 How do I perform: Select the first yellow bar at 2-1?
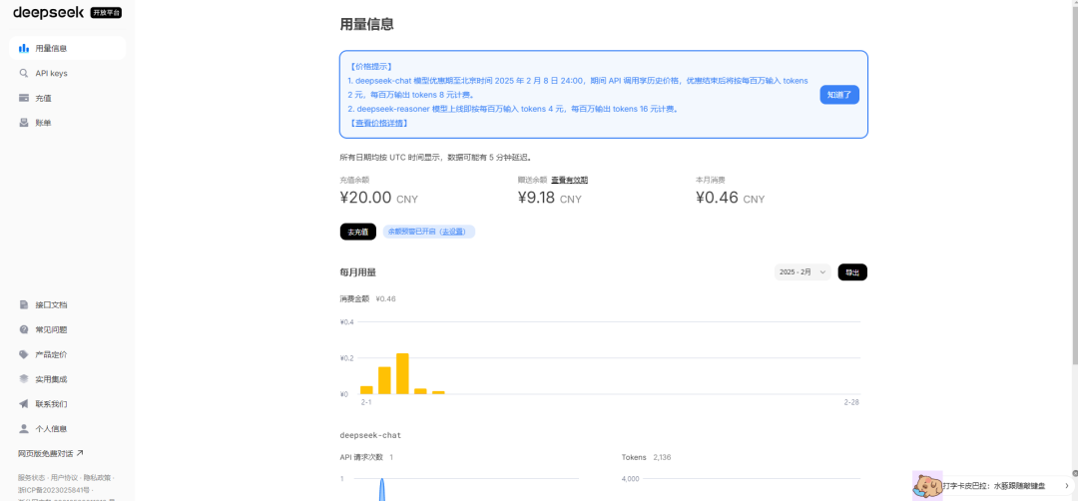(x=366, y=389)
